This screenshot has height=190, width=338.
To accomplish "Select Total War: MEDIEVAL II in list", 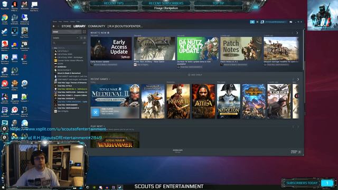I will coord(71,89).
